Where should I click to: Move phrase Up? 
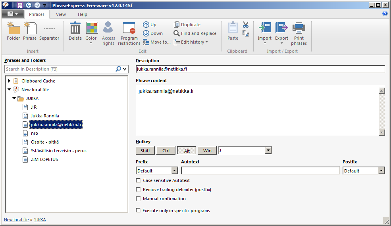click(150, 25)
